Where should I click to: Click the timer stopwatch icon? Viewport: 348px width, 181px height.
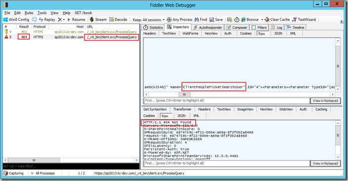[x=237, y=20]
